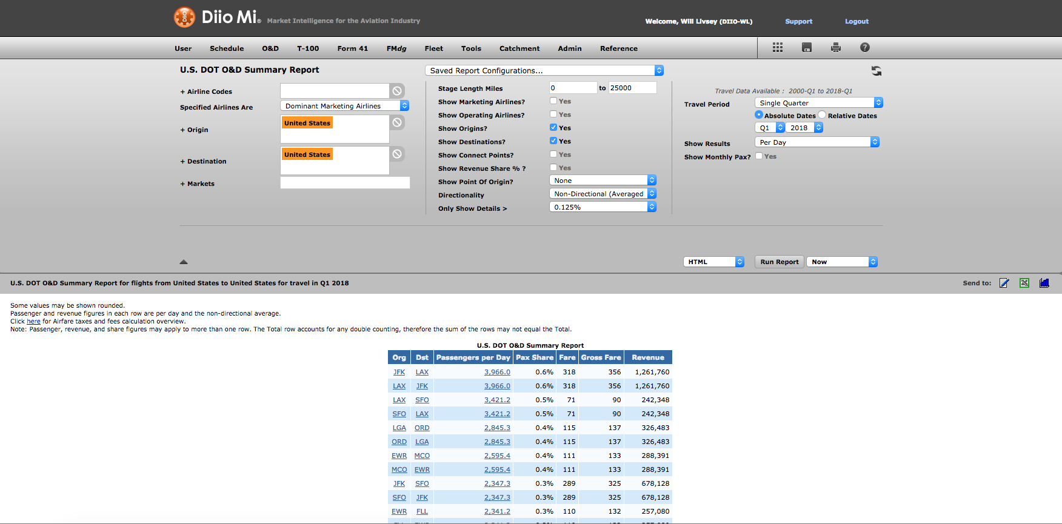Open the Catchment menu
This screenshot has height=524, width=1062.
(519, 48)
